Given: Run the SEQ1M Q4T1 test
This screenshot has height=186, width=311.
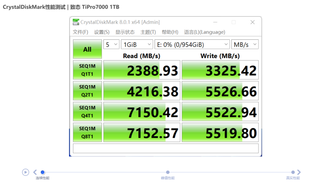Looking at the screenshot, I should [87, 112].
